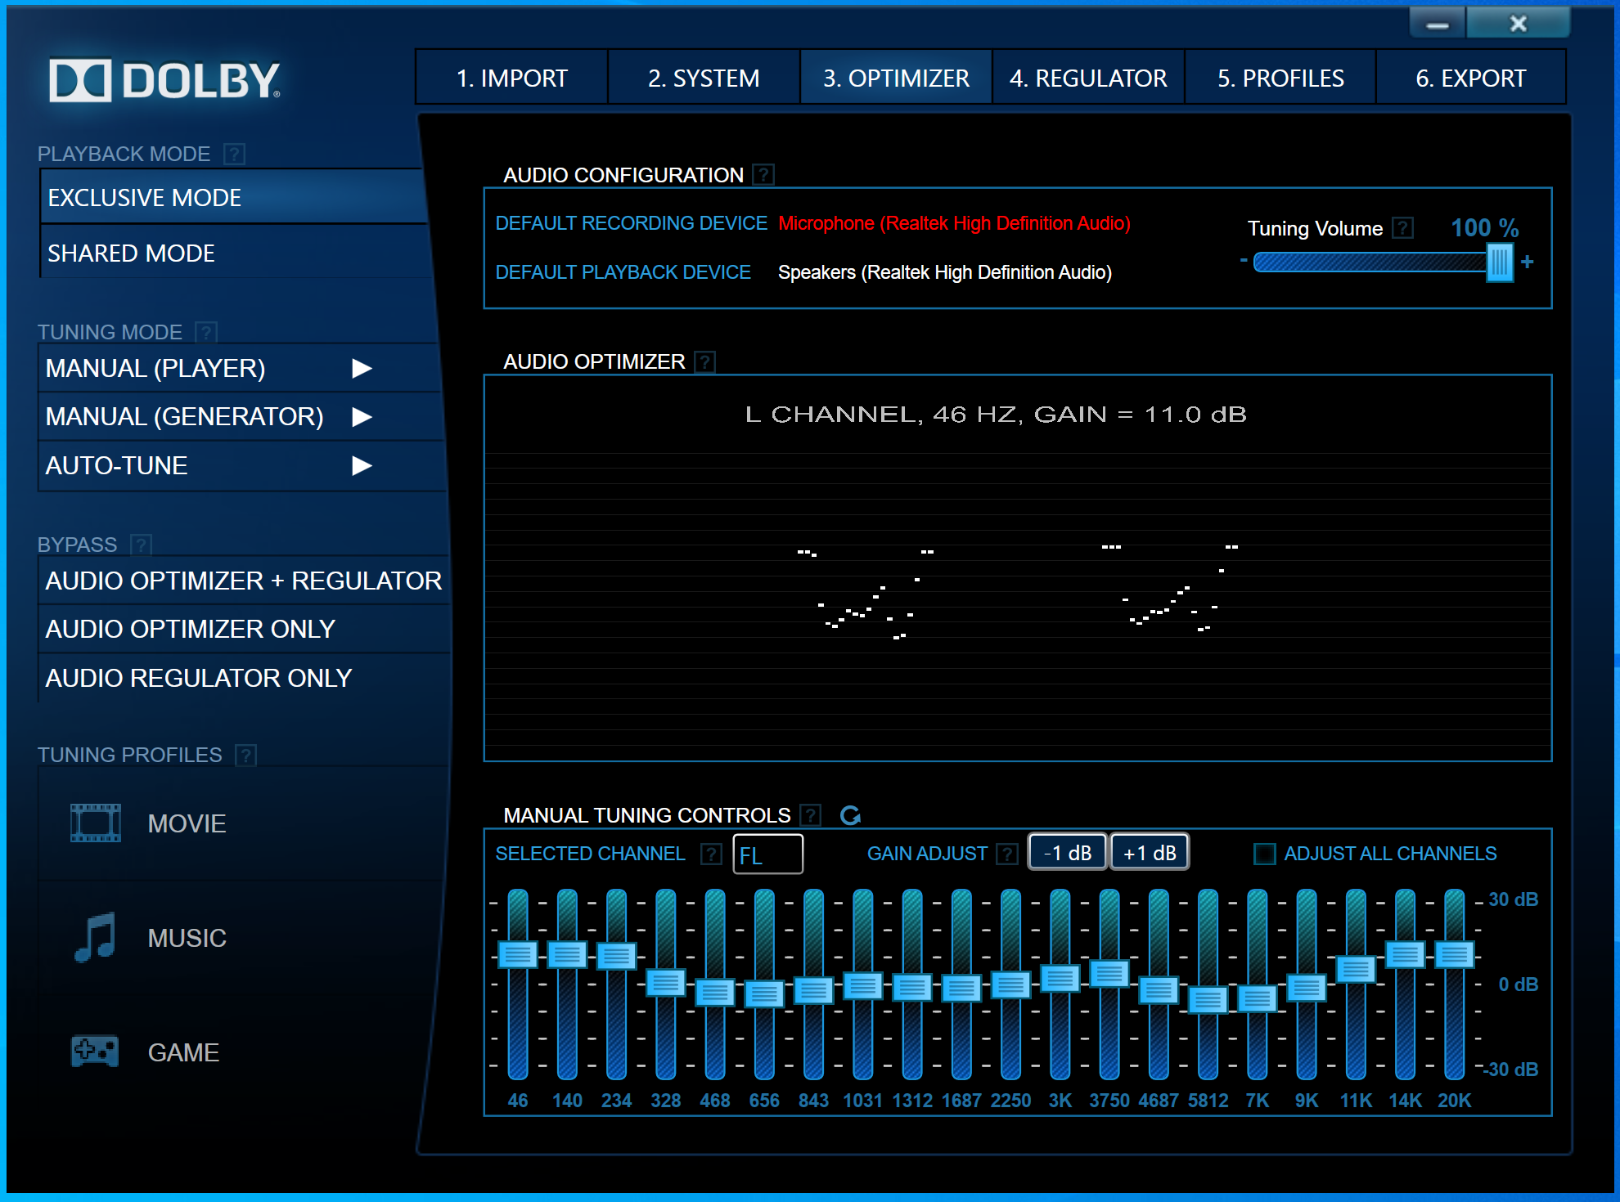The height and width of the screenshot is (1202, 1620).
Task: Click the 14K band slider handle
Action: click(x=1405, y=954)
